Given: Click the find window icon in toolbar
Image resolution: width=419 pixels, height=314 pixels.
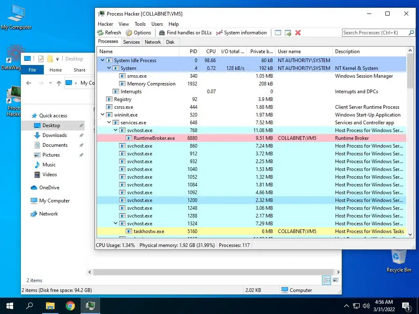Looking at the screenshot, I should tap(278, 33).
